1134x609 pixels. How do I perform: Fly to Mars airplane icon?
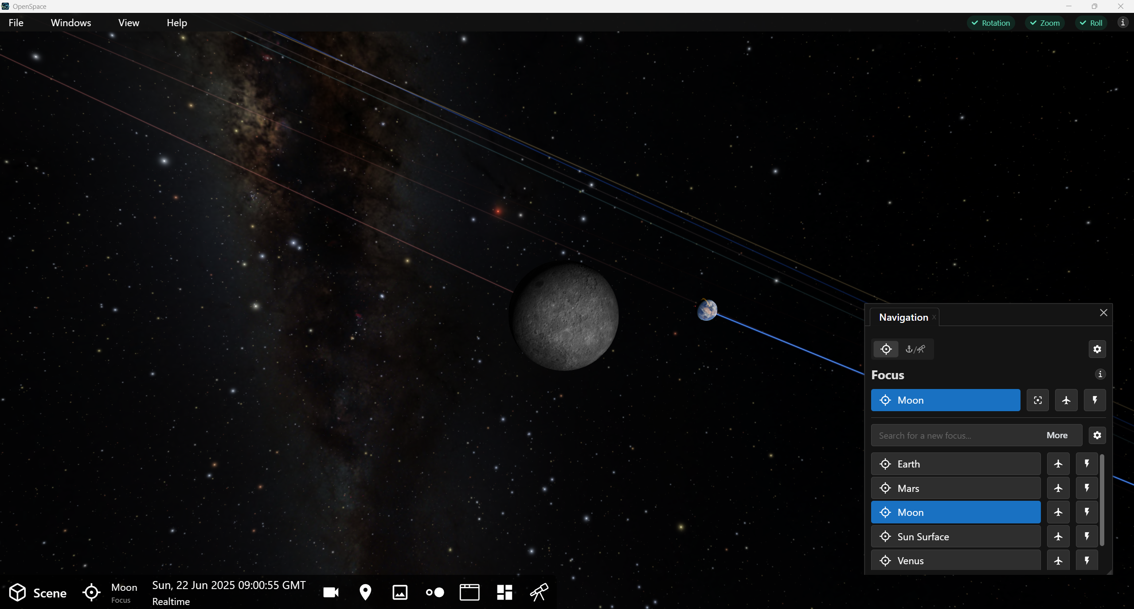[x=1058, y=488]
